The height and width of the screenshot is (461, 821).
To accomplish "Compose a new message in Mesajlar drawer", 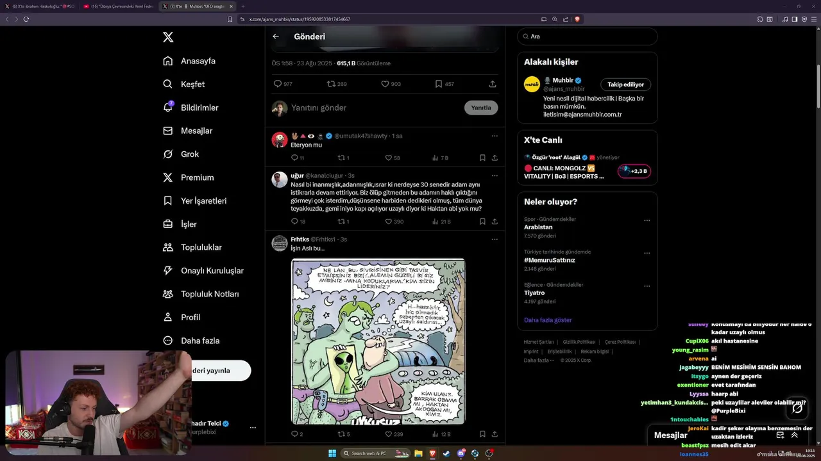I will (780, 435).
